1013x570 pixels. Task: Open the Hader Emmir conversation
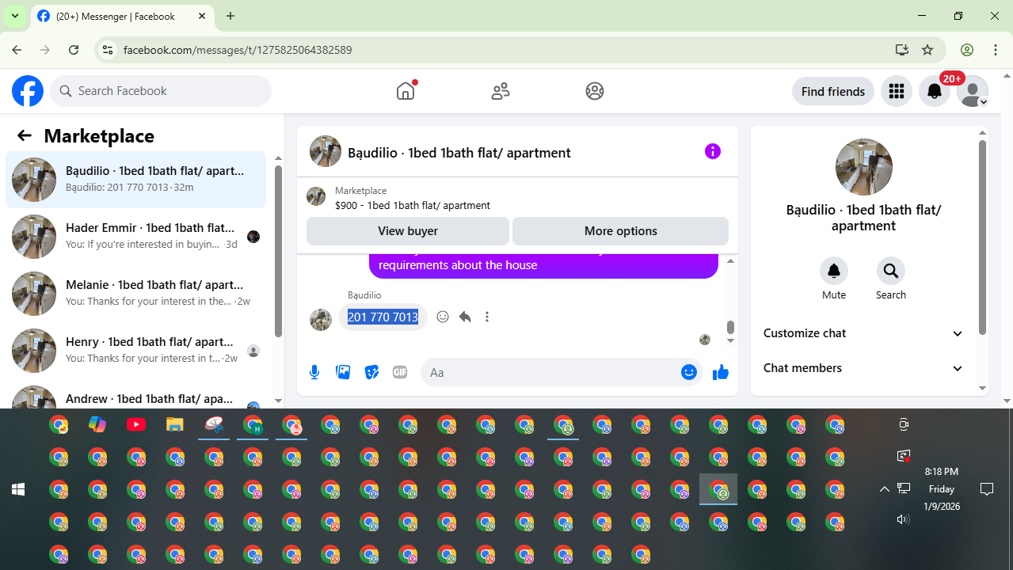point(136,237)
